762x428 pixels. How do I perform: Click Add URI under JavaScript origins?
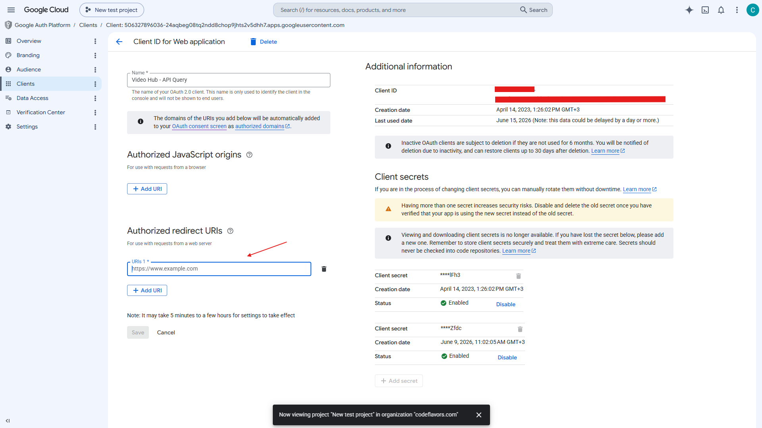(147, 189)
